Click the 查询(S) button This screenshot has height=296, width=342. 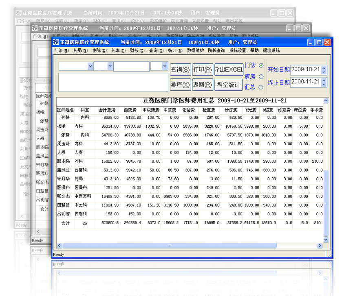(181, 70)
